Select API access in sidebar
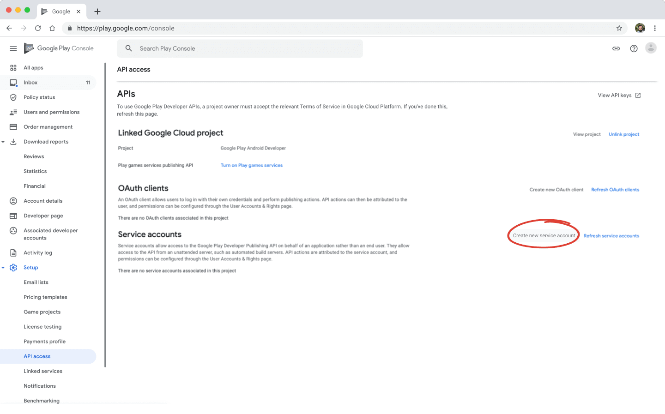This screenshot has width=665, height=414. pos(48,356)
